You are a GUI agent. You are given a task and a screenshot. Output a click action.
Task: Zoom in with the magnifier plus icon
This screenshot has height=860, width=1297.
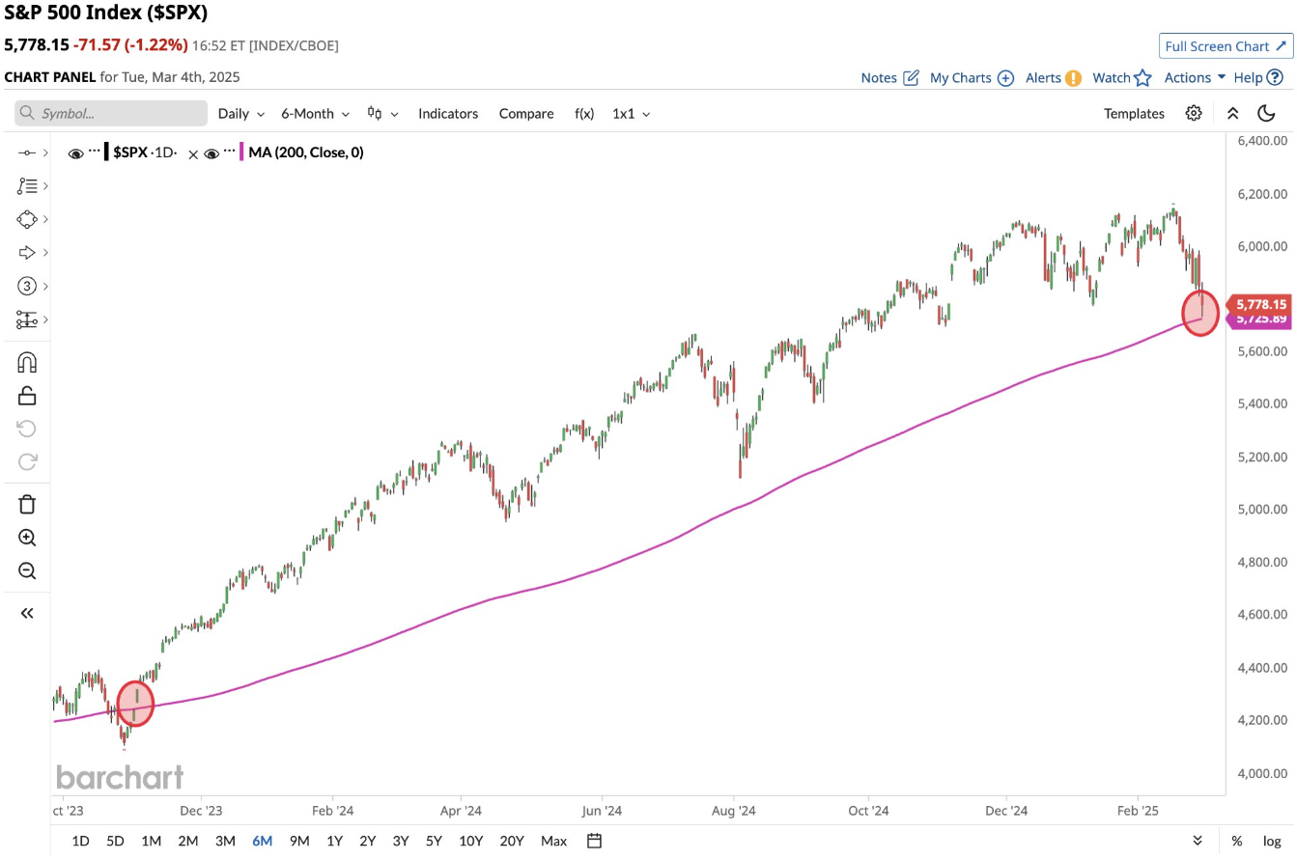(27, 538)
